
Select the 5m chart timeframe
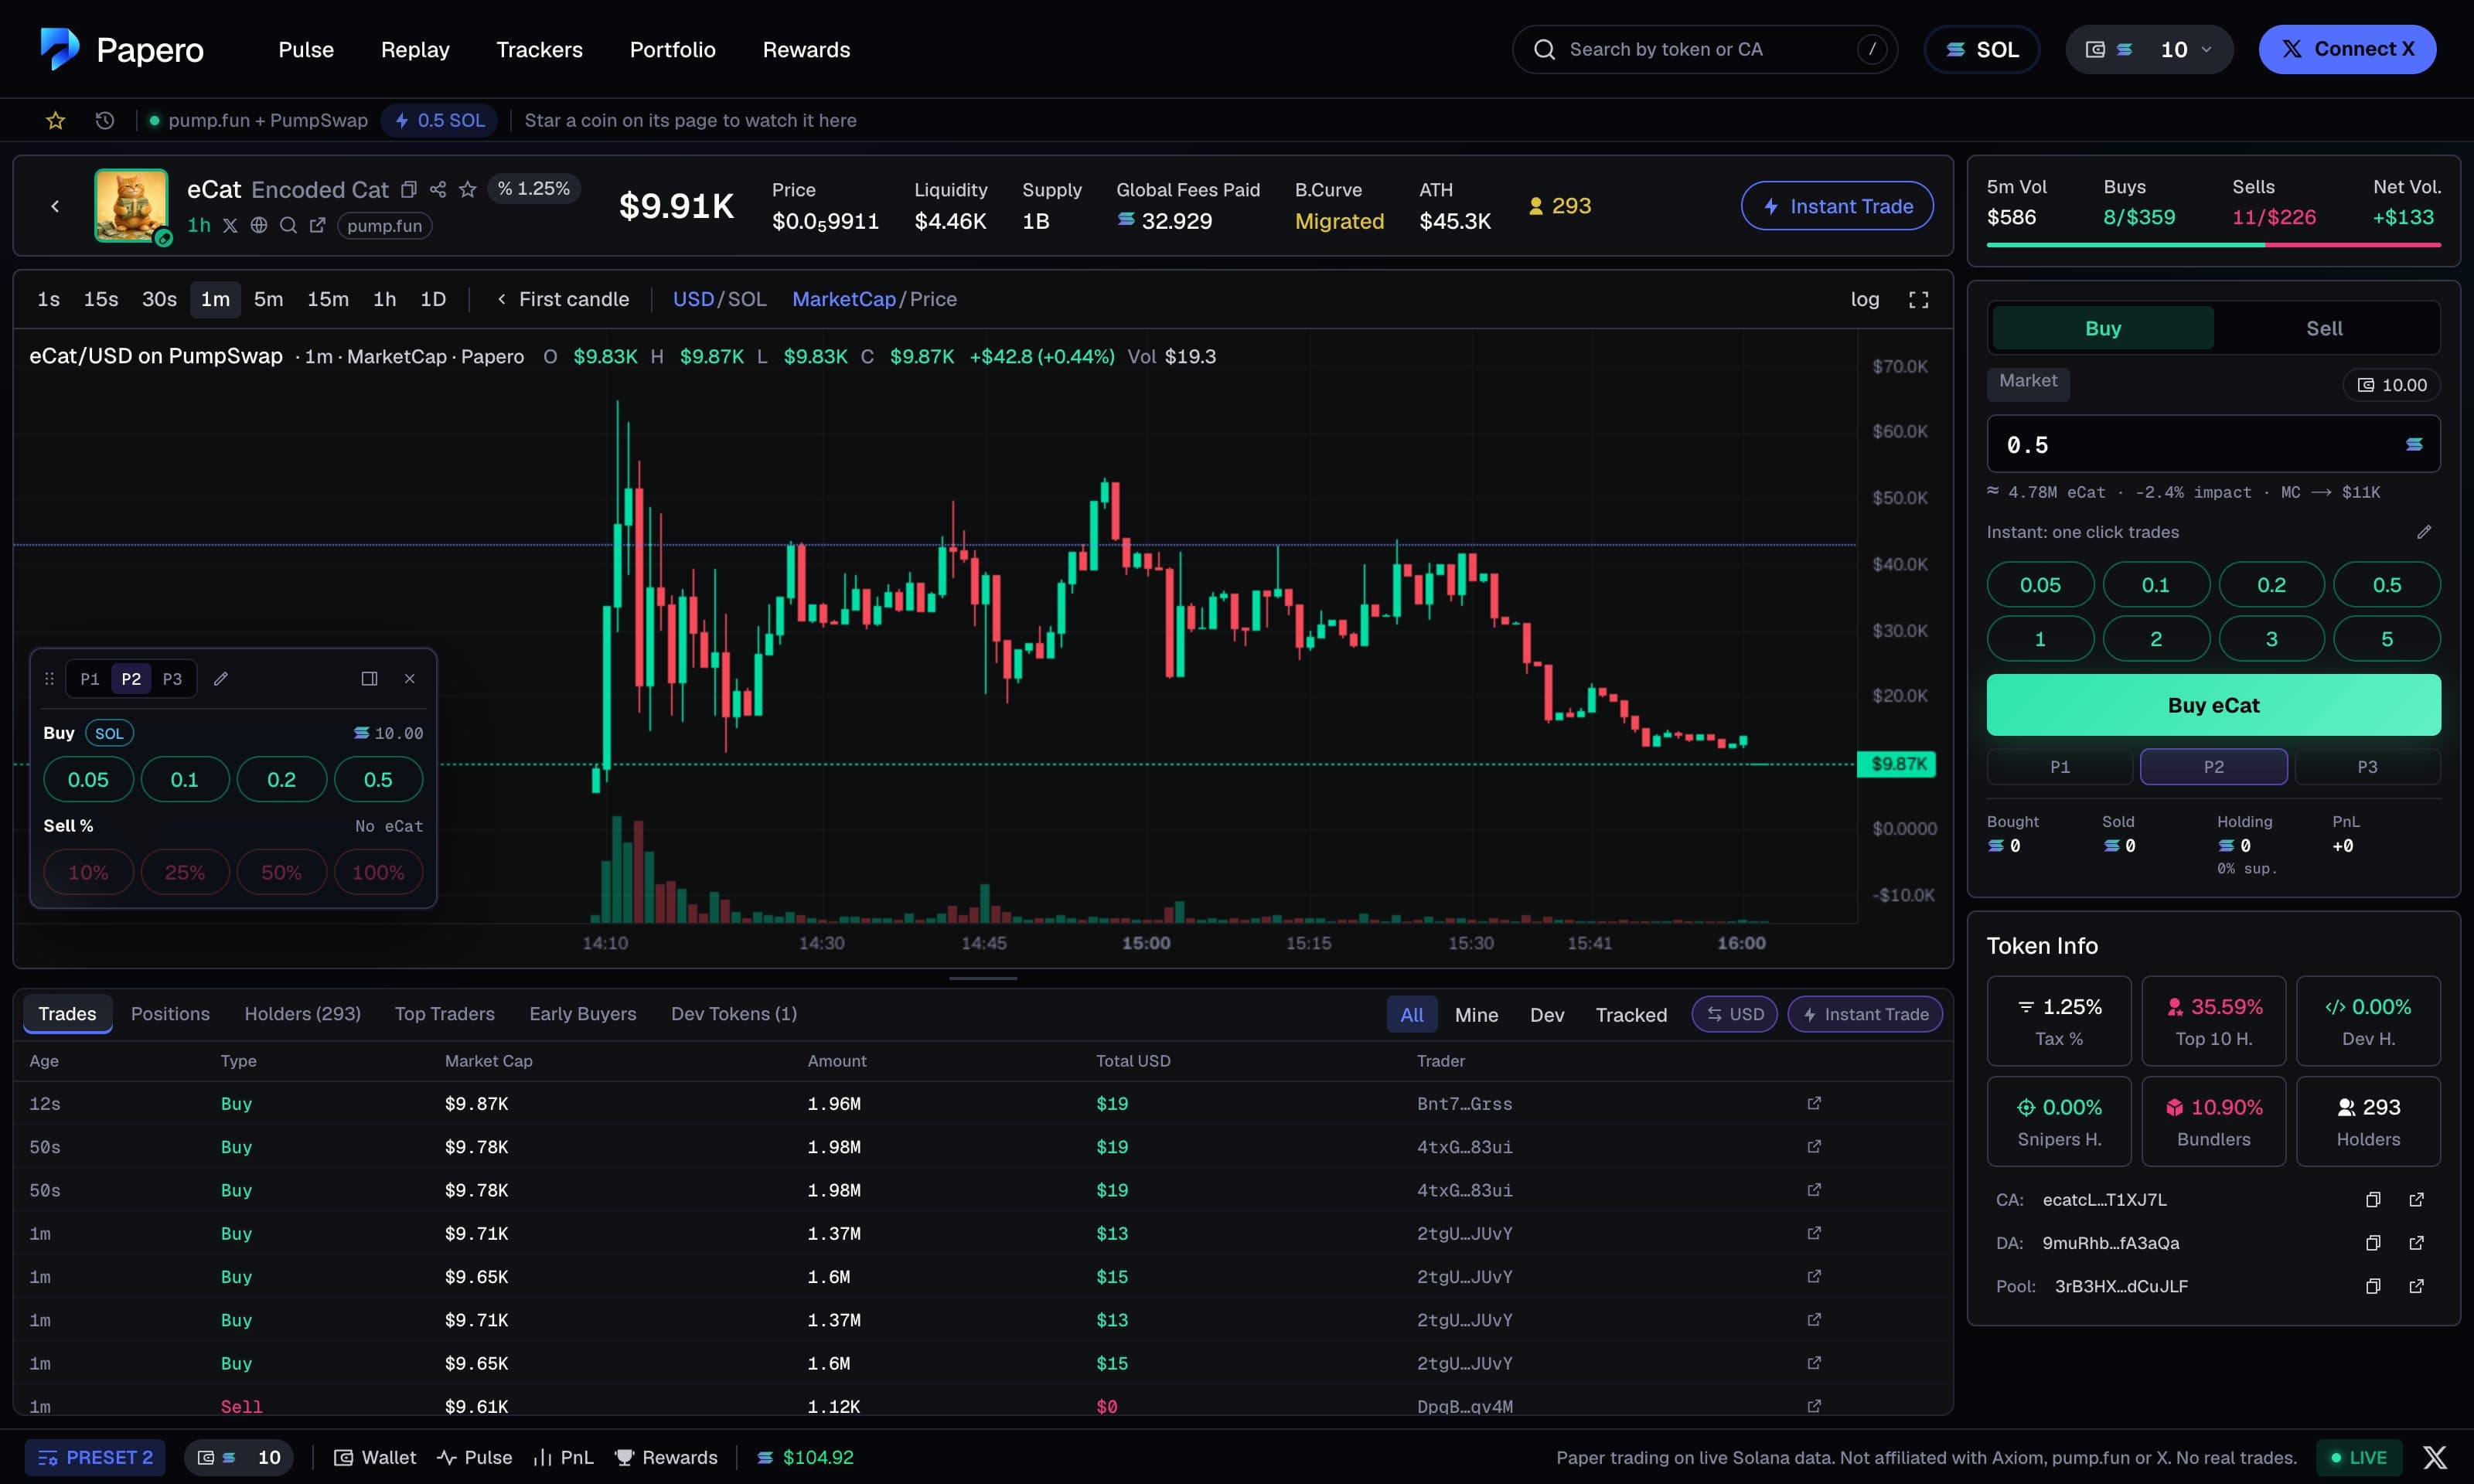pyautogui.click(x=268, y=299)
